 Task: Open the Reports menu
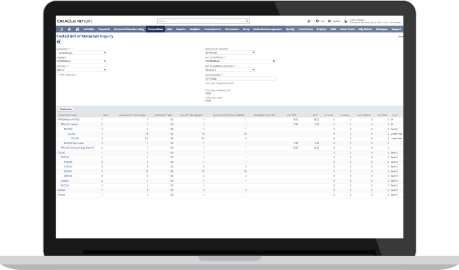[x=181, y=29]
